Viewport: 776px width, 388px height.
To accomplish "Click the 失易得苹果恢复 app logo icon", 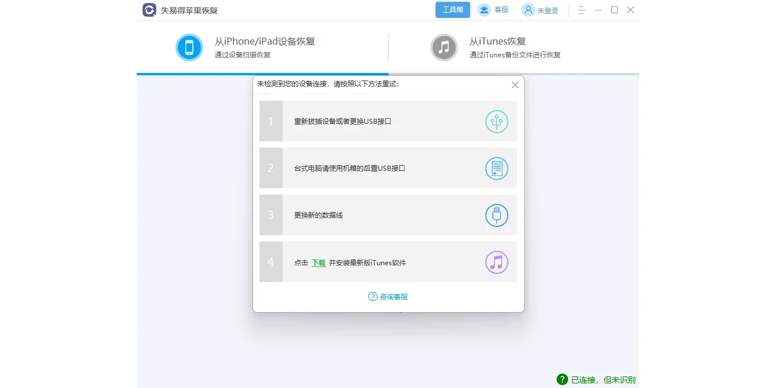I will 149,10.
